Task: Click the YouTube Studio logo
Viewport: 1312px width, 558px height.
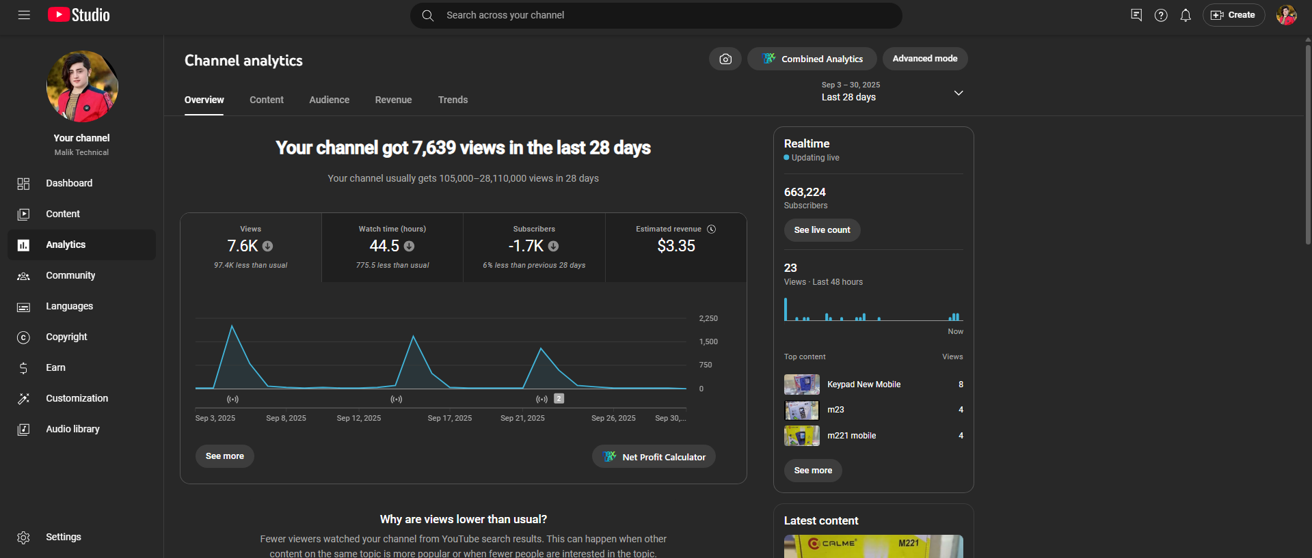Action: pyautogui.click(x=79, y=15)
